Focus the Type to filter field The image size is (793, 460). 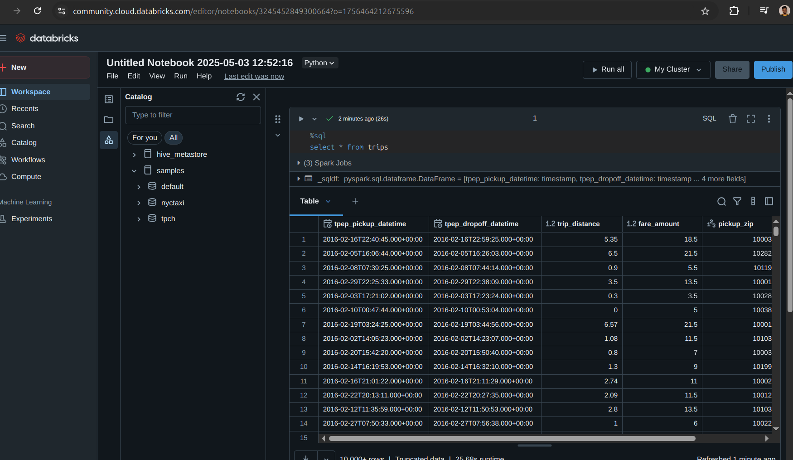pyautogui.click(x=193, y=115)
